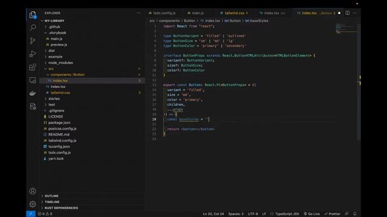Open the activity bar icon below Docker
Viewport: 387px width, 217px height.
[33, 106]
